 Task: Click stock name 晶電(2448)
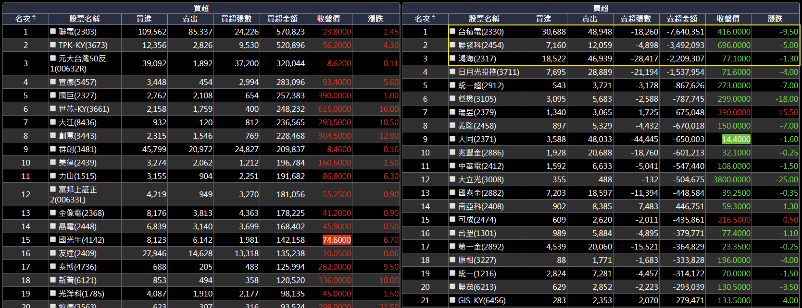pyautogui.click(x=77, y=226)
